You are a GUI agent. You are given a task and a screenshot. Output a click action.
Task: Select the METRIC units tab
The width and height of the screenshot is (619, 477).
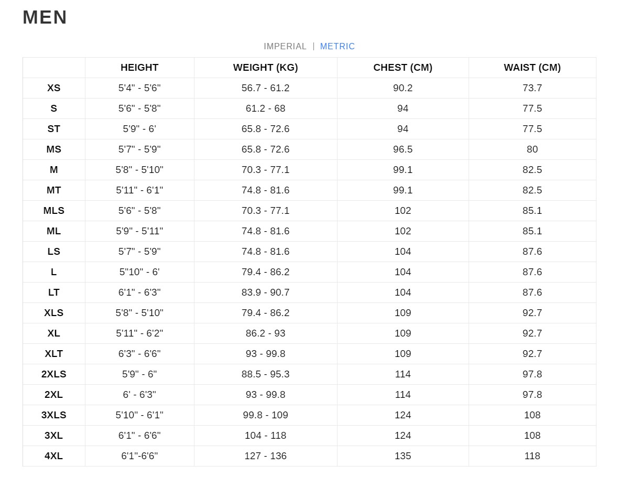(x=337, y=46)
